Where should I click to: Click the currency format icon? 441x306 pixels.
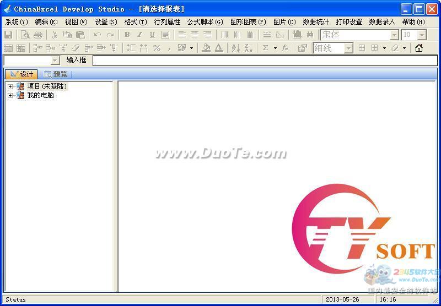point(182,48)
